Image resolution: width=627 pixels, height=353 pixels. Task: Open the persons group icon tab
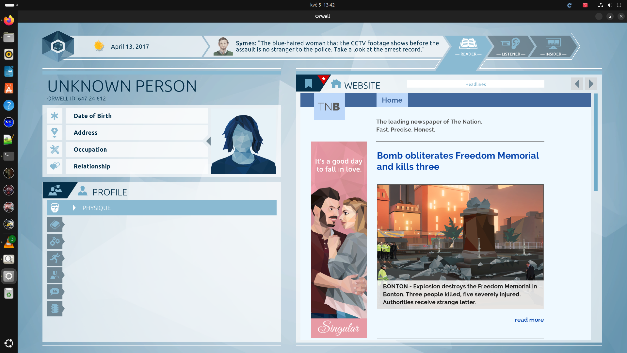click(55, 190)
